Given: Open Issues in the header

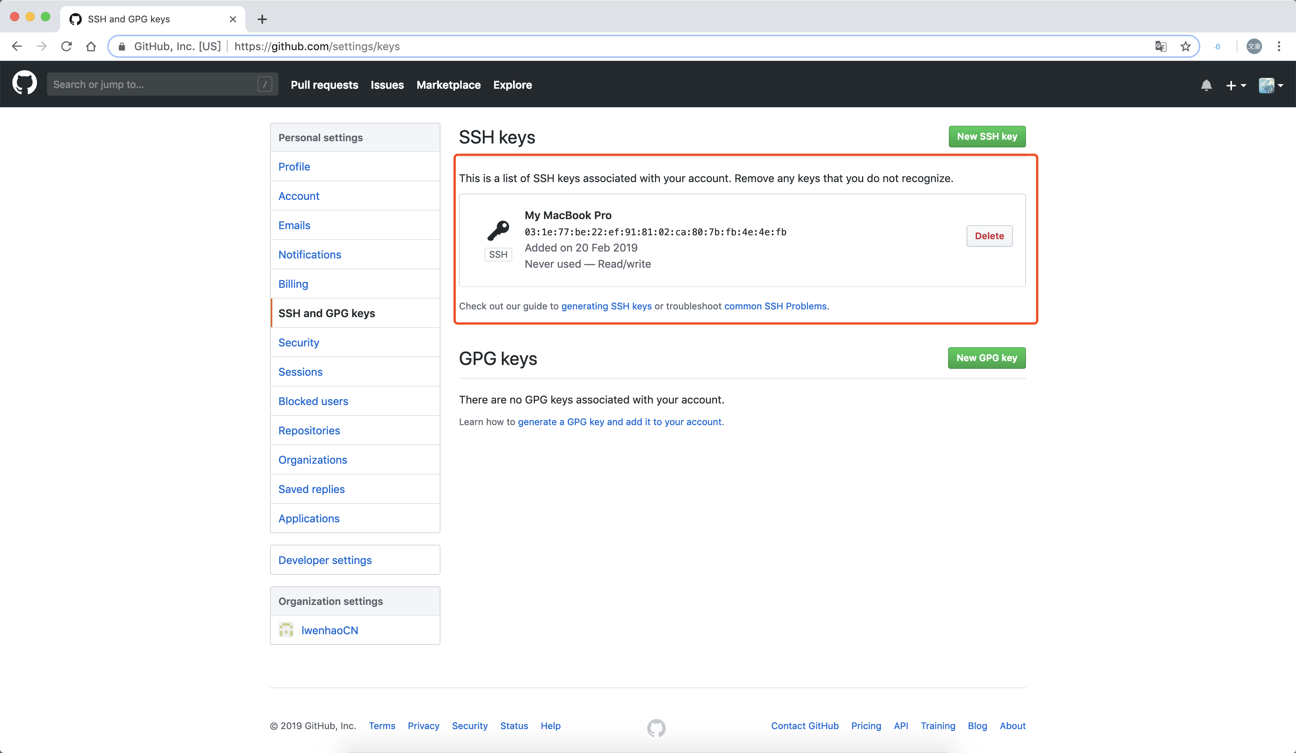Looking at the screenshot, I should click(387, 85).
